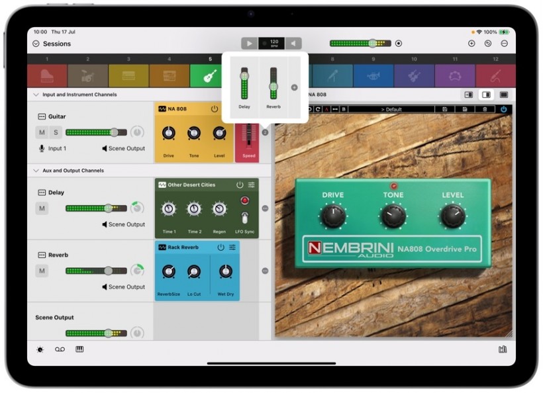Change the Guitar channel Scene Output routing
The image size is (543, 393).
123,148
